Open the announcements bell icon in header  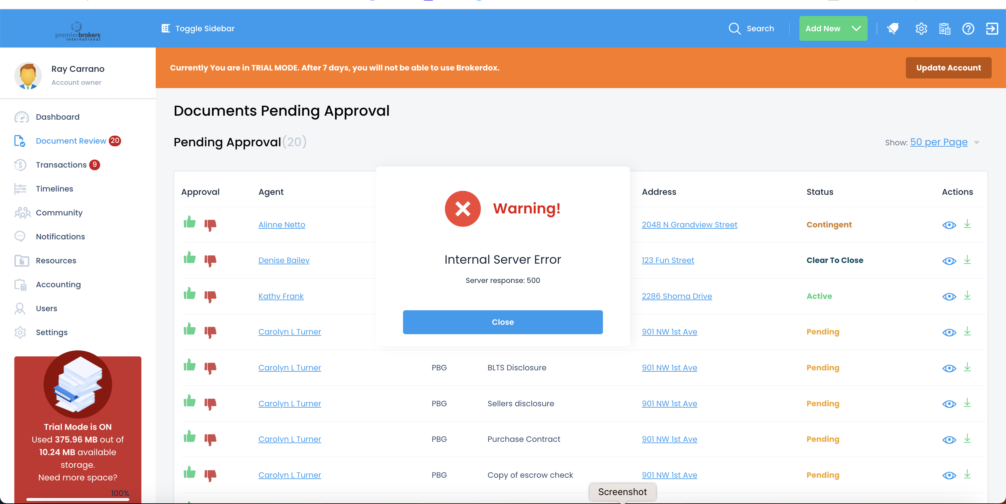[893, 29]
